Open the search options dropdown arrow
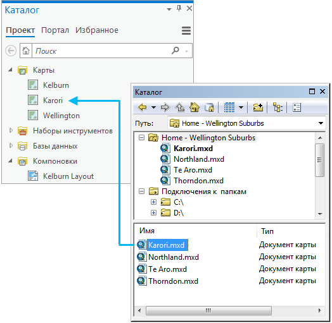Viewport: 332px width, 323px height. tap(186, 51)
